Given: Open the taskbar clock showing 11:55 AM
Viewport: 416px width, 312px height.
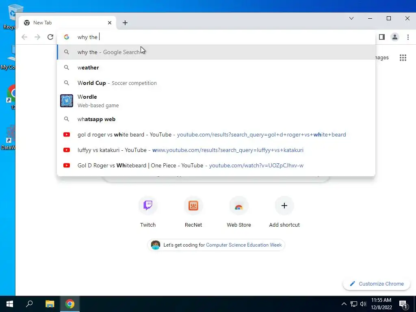Looking at the screenshot, I should pyautogui.click(x=381, y=304).
